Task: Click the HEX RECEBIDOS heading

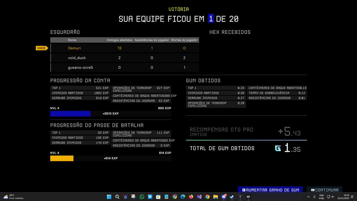Action: click(230, 32)
